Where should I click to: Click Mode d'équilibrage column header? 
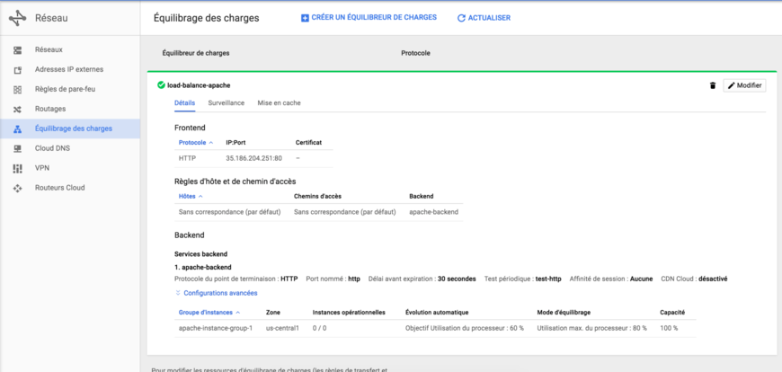pyautogui.click(x=564, y=313)
